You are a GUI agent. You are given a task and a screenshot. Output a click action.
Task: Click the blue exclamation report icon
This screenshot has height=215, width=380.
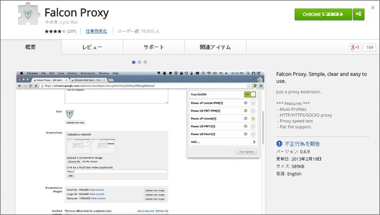[279, 144]
